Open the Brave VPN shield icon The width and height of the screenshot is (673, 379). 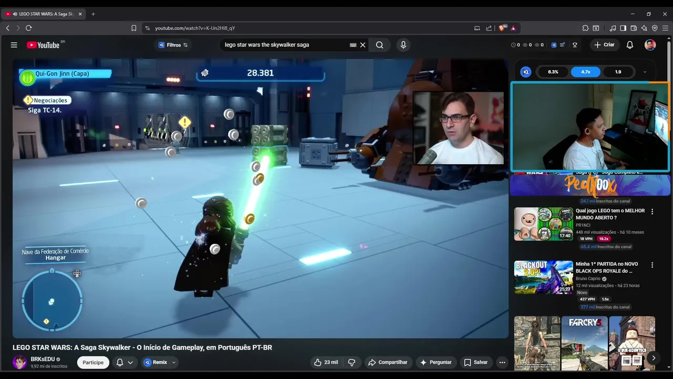click(655, 28)
